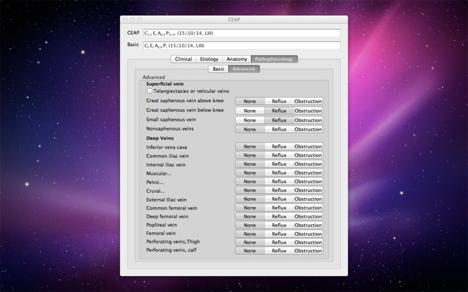Click the Muscular... vein group label

pos(159,173)
